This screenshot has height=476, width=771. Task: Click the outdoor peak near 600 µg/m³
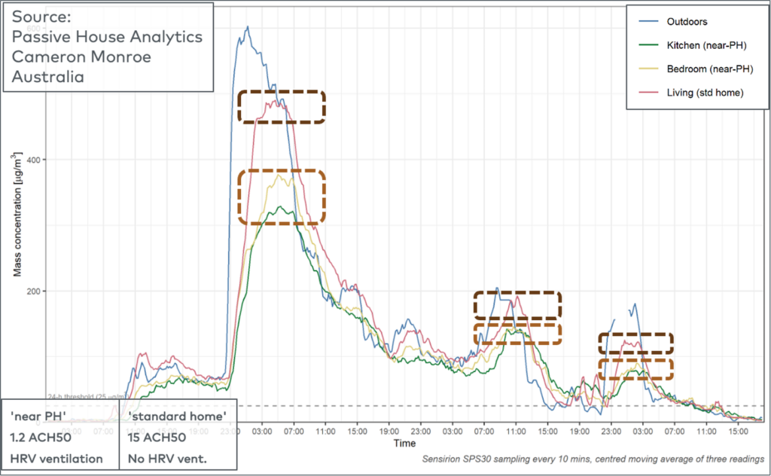247,29
